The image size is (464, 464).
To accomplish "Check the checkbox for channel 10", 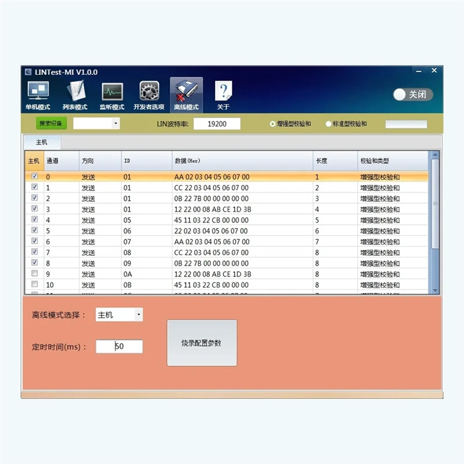I will (35, 284).
